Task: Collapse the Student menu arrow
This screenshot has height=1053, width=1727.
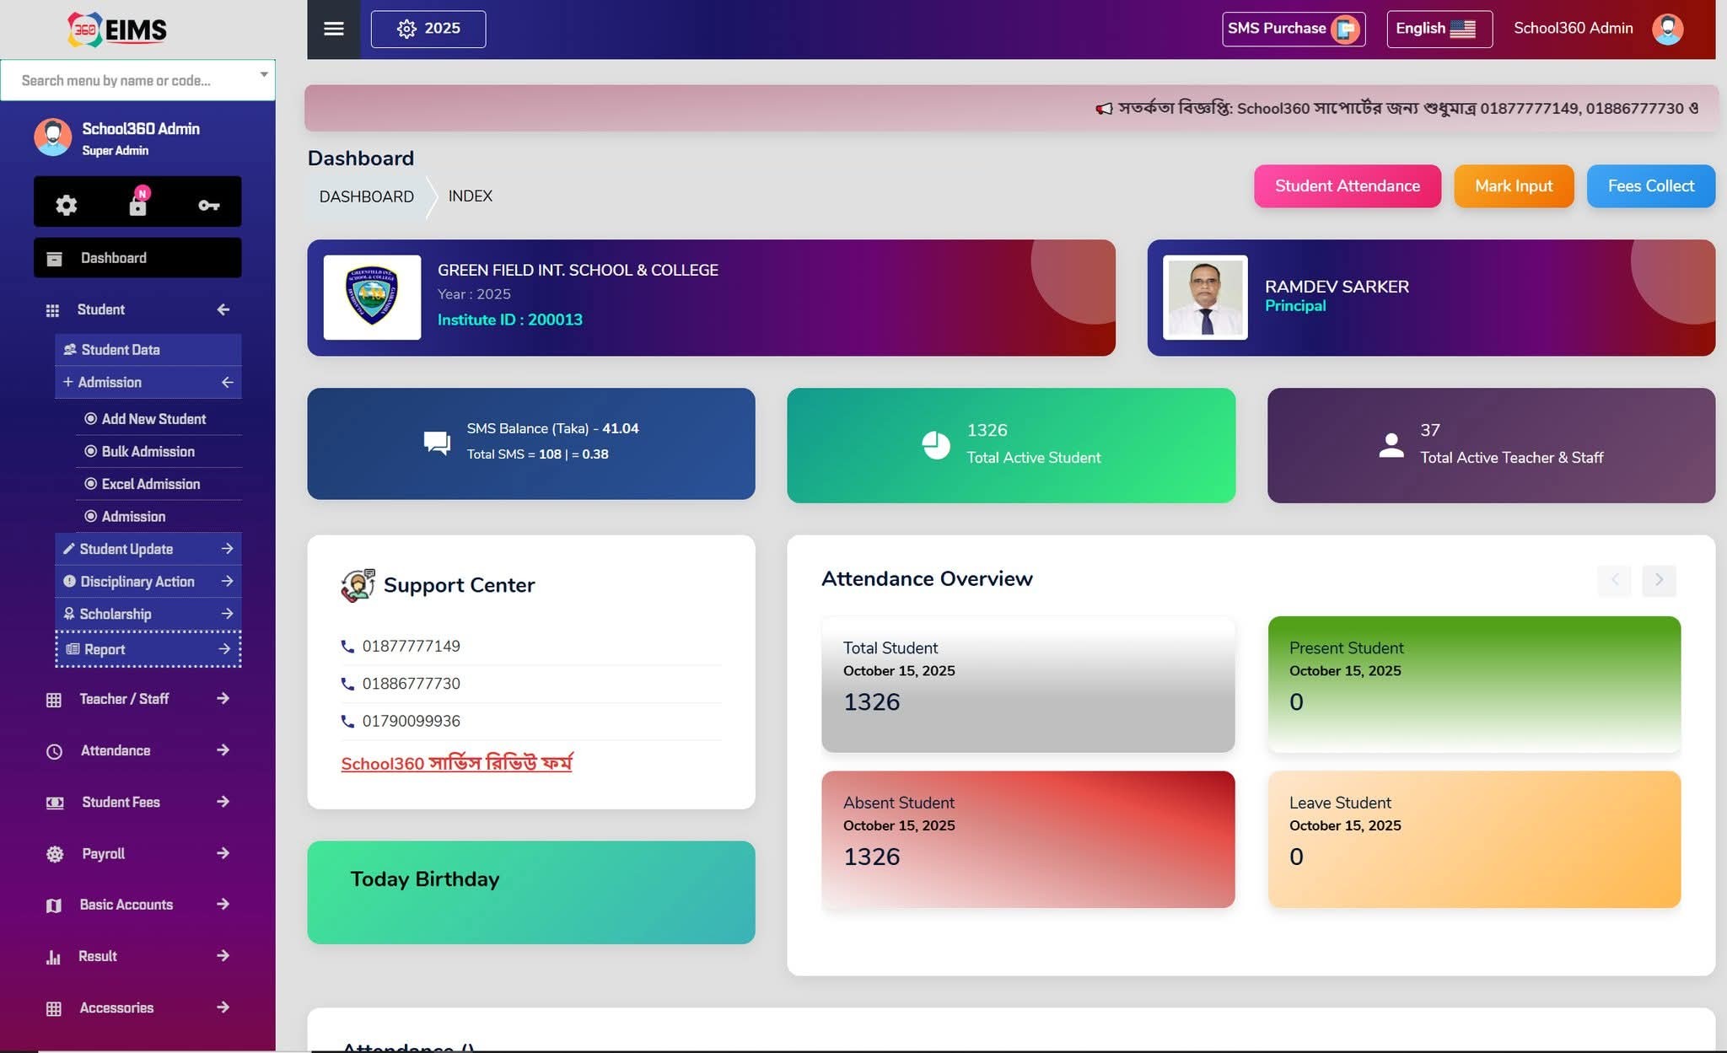Action: (223, 309)
